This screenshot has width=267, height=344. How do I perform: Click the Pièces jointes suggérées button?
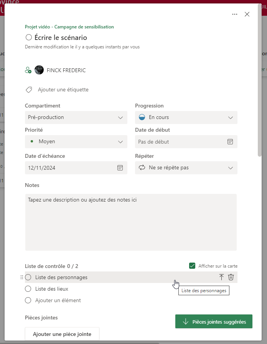pyautogui.click(x=214, y=322)
